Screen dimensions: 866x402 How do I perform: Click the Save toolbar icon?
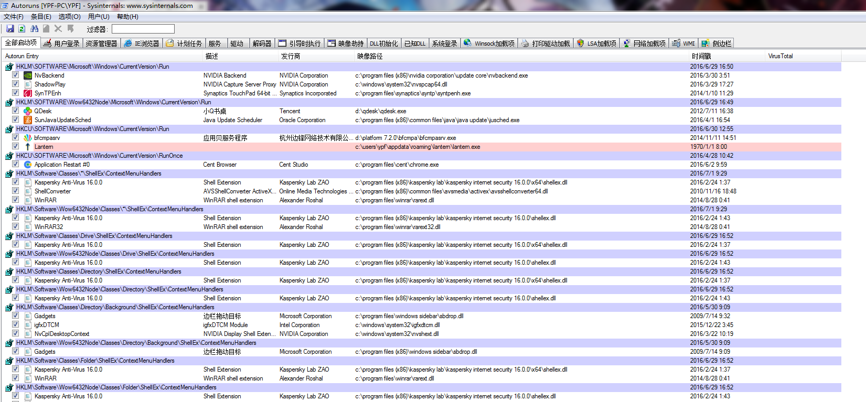pyautogui.click(x=10, y=29)
